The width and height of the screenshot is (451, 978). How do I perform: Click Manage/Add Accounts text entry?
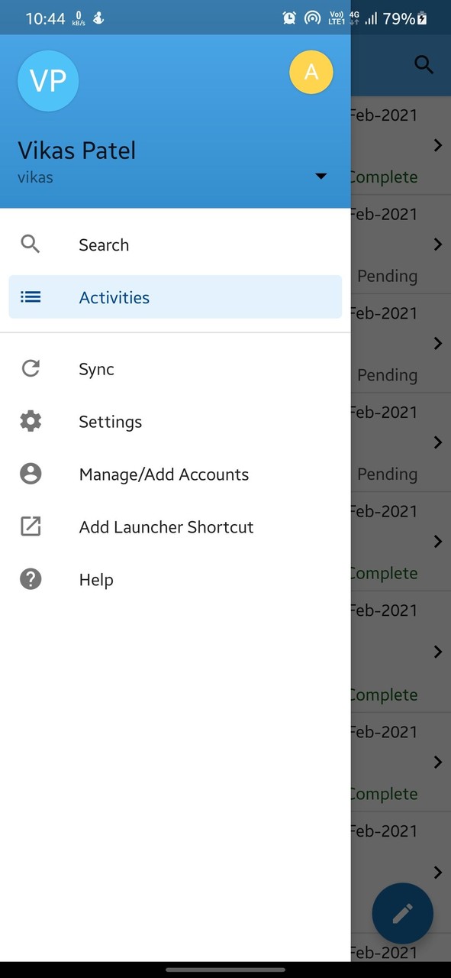pyautogui.click(x=164, y=474)
